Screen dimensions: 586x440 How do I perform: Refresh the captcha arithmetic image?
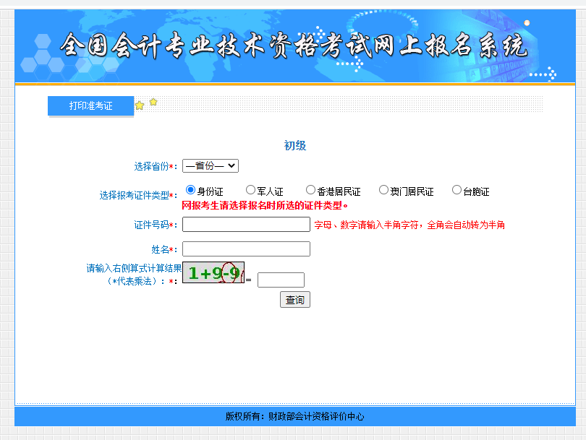213,272
